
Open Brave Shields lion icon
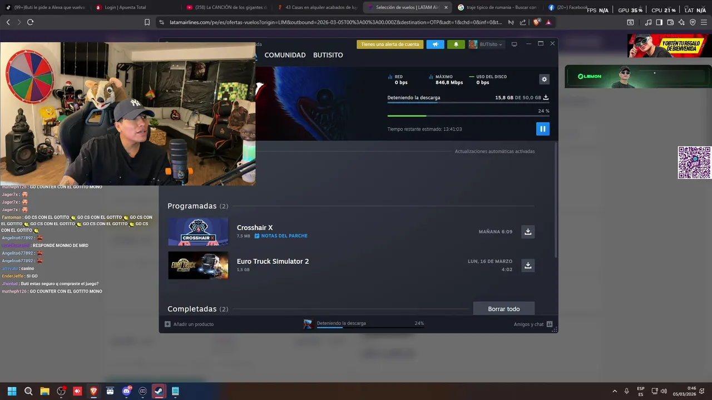coord(536,22)
